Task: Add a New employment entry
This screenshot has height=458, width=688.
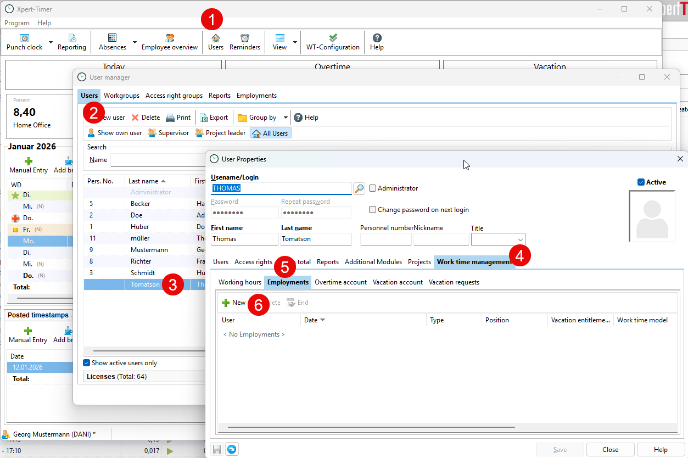Action: 234,303
